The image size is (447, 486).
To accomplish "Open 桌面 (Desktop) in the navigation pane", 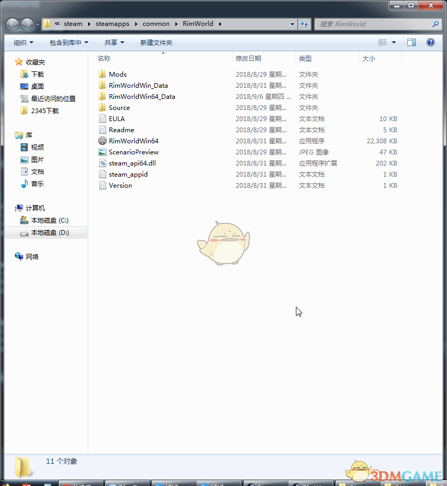I will click(32, 87).
